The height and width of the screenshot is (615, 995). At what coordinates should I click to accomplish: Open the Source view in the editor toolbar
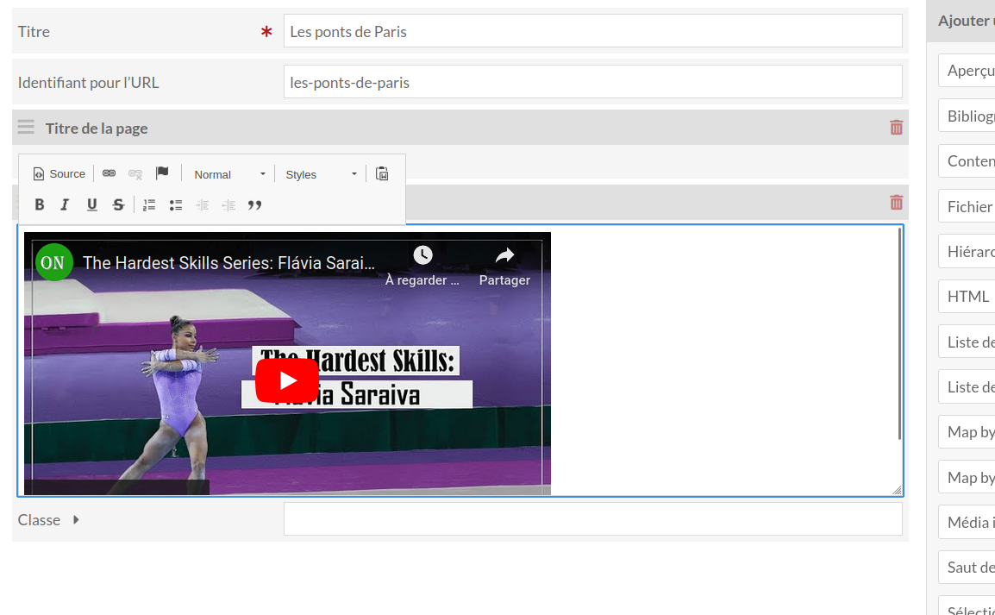click(59, 174)
